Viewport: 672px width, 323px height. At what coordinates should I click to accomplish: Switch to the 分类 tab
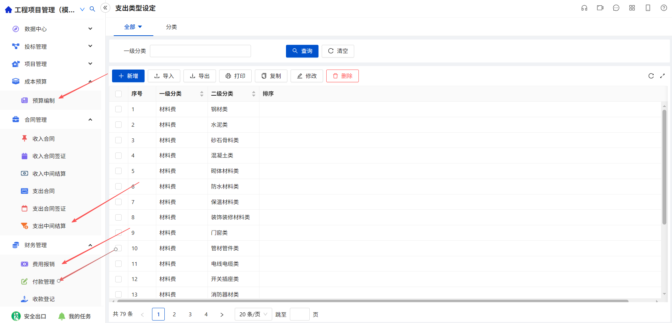(x=171, y=27)
